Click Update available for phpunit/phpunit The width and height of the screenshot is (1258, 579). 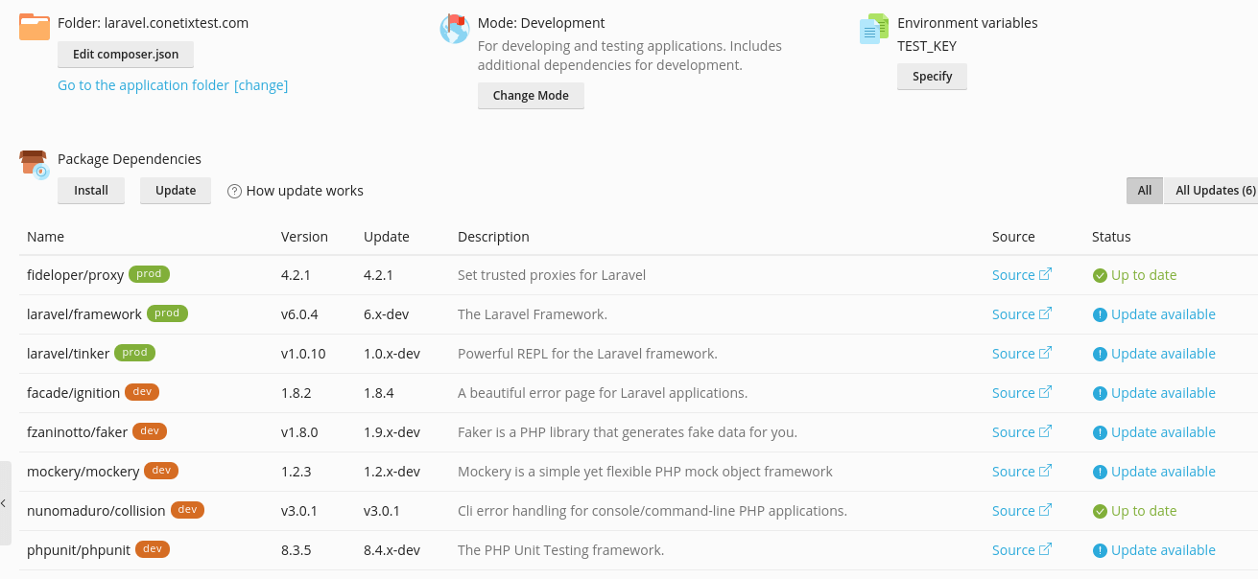1163,550
